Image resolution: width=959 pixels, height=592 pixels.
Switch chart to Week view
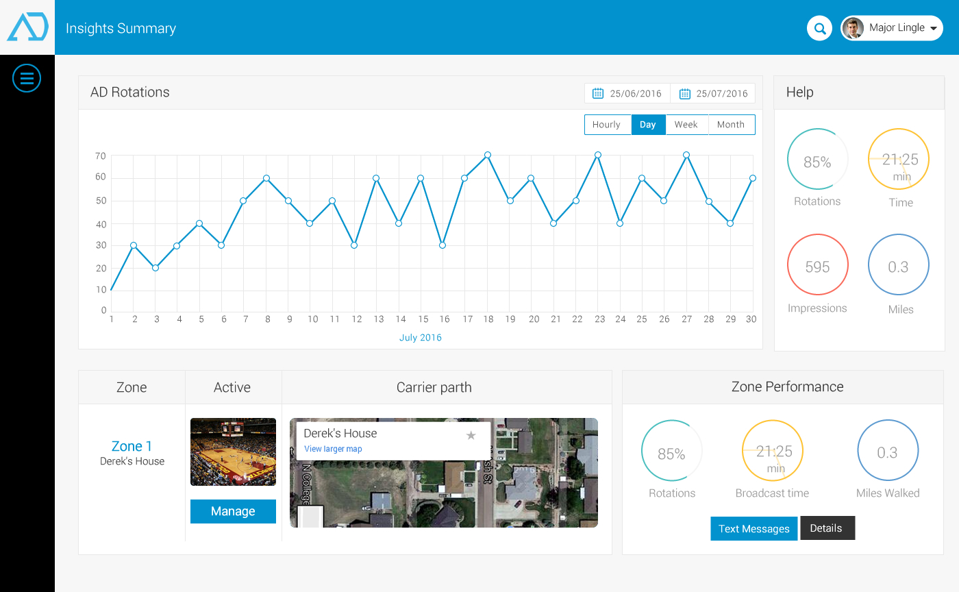(x=686, y=125)
